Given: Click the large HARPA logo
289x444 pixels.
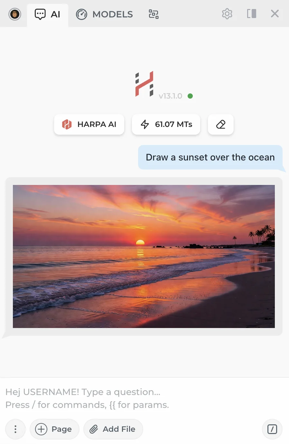Looking at the screenshot, I should [144, 84].
